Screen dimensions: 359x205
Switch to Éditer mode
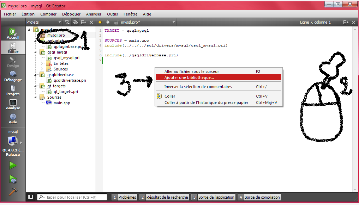(13, 48)
